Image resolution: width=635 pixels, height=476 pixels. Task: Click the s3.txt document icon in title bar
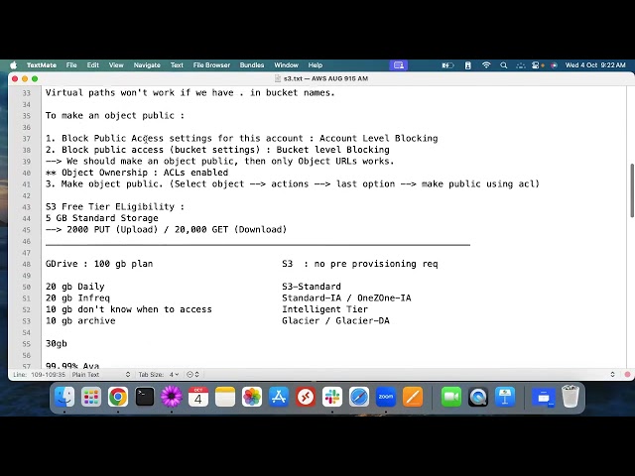(x=278, y=78)
